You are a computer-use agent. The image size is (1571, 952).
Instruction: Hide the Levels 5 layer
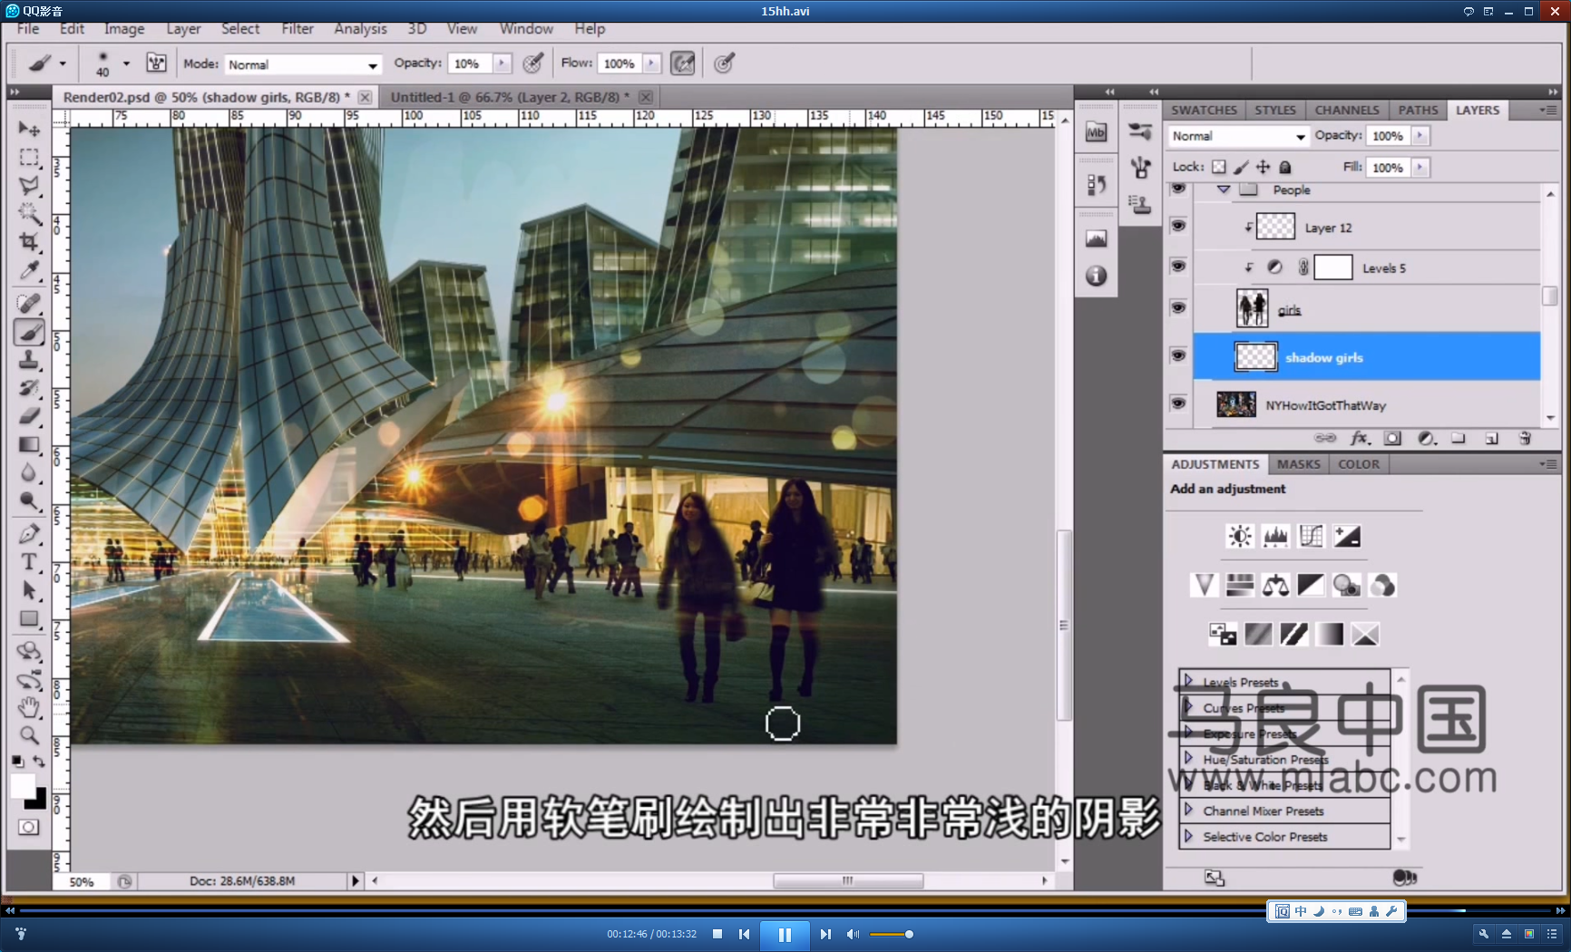pos(1177,266)
